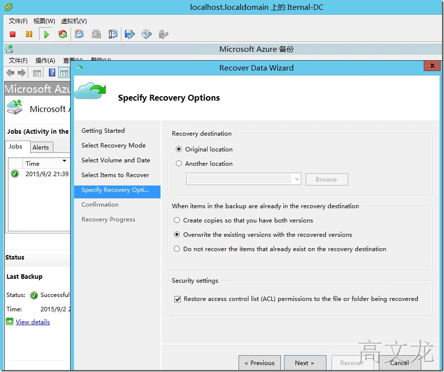Click the revert to snapshot icon
The width and height of the screenshot is (444, 372).
[96, 35]
